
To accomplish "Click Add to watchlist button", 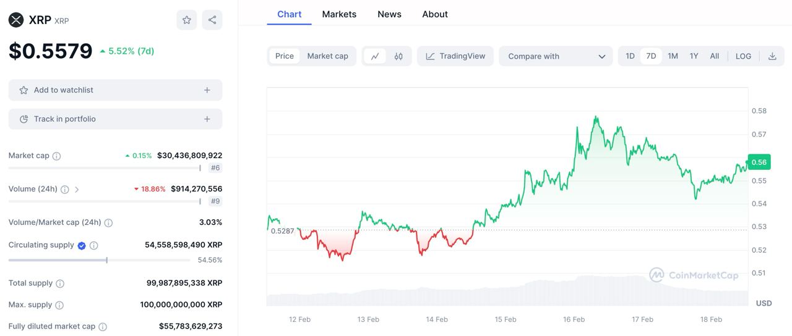I will tap(115, 90).
